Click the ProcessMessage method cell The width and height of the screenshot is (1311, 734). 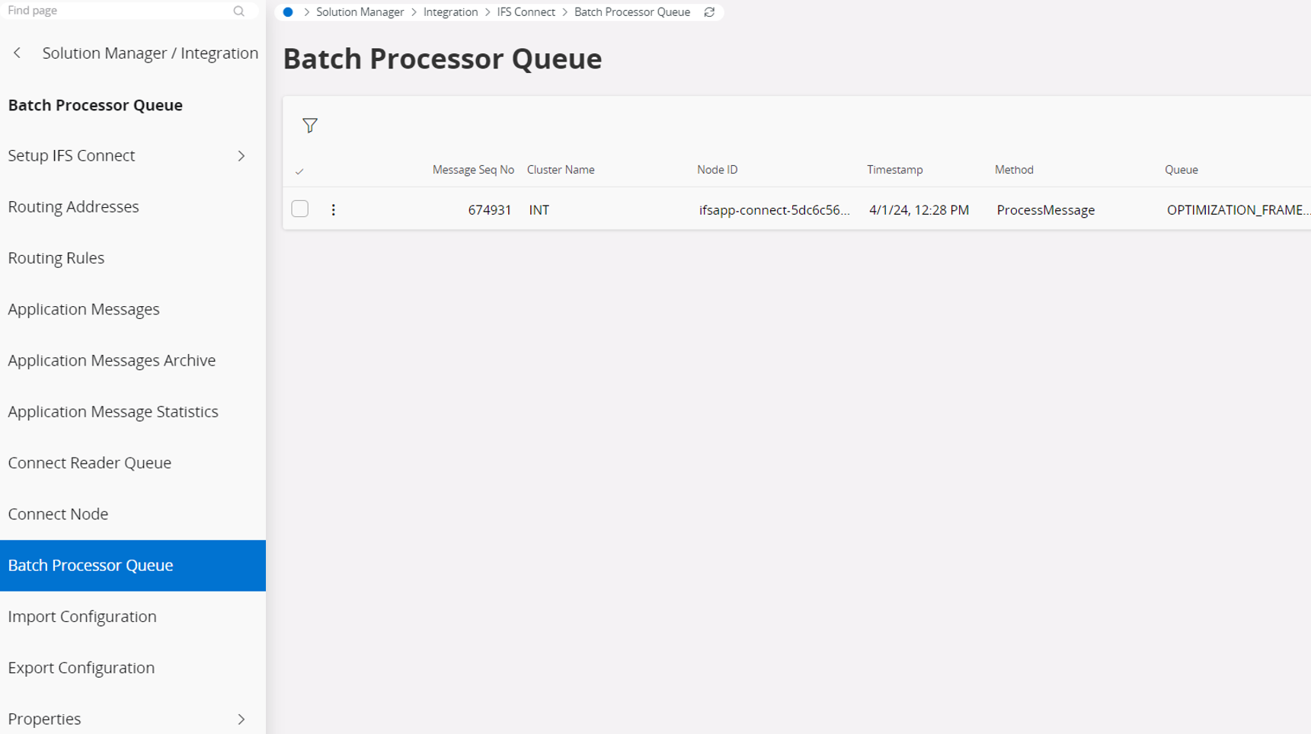coord(1046,210)
